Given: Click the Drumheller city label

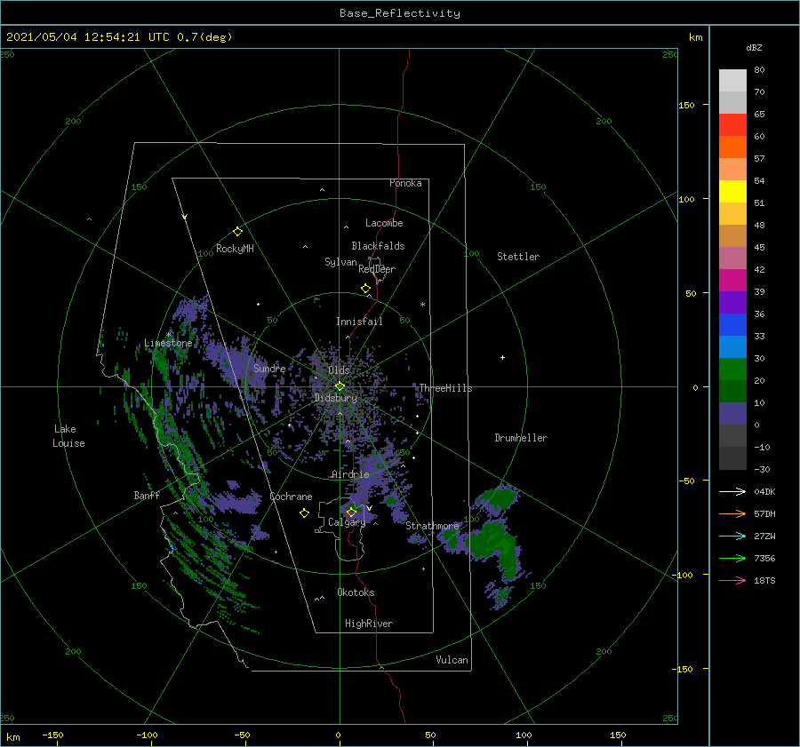Looking at the screenshot, I should click(521, 438).
